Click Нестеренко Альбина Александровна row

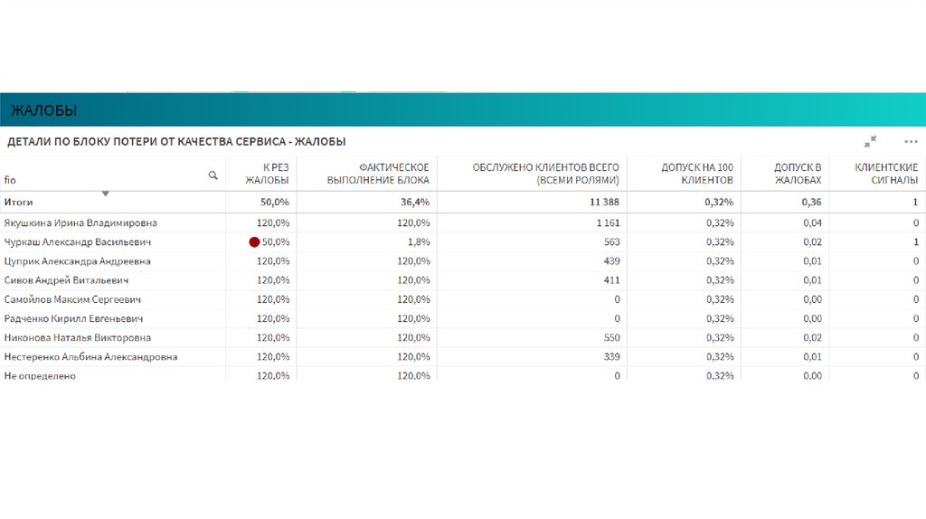(x=90, y=356)
